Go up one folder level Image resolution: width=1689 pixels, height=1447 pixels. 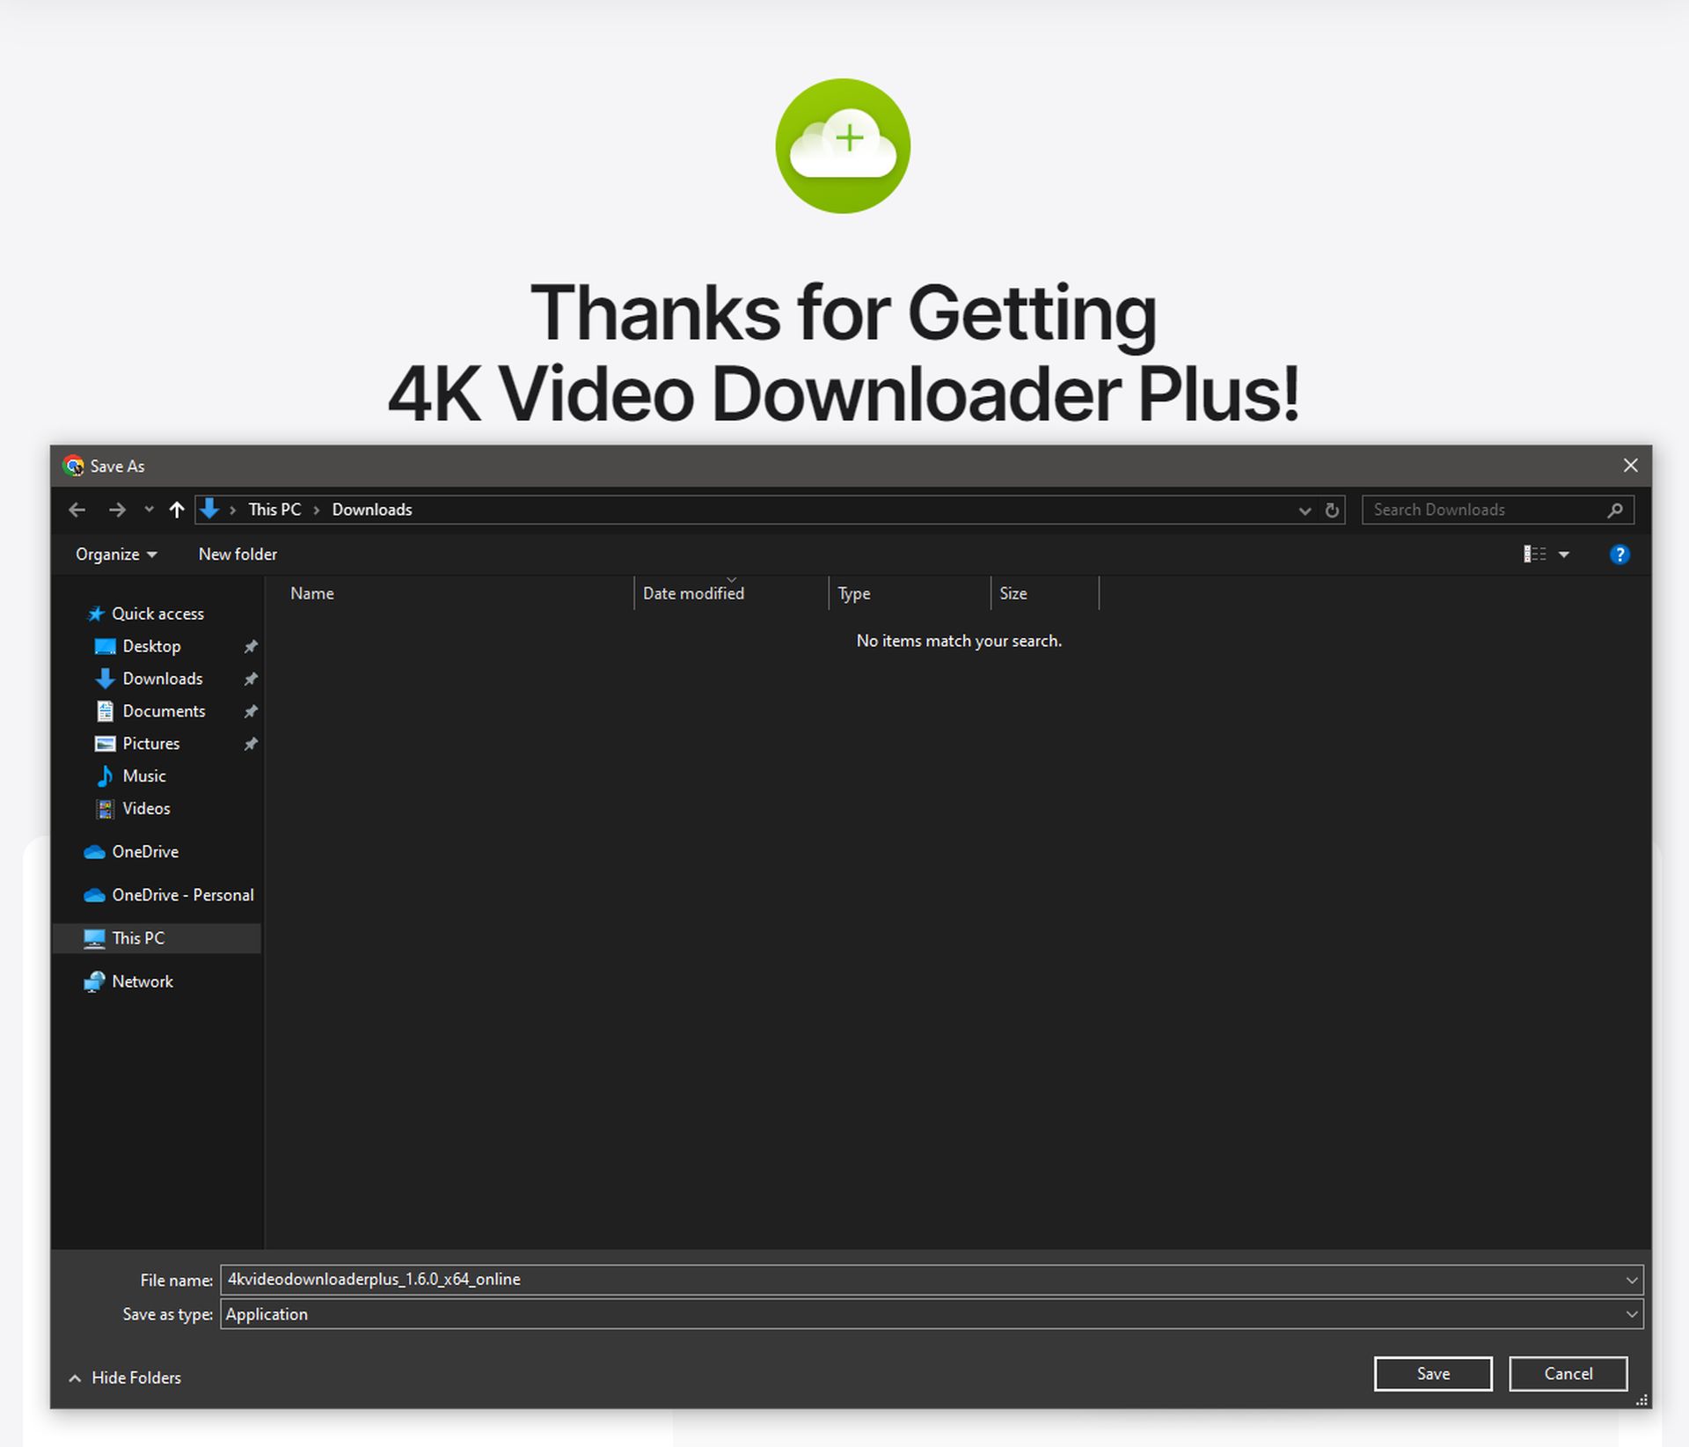[x=177, y=510]
